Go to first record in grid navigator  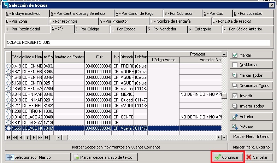[9, 137]
